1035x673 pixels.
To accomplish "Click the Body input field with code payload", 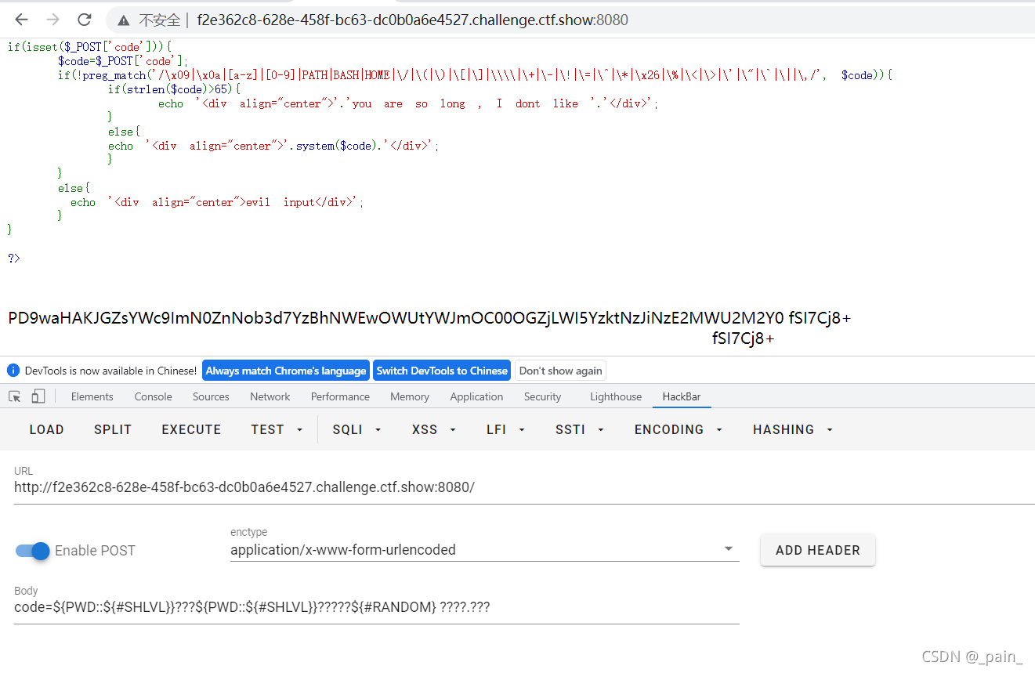I will (x=376, y=607).
